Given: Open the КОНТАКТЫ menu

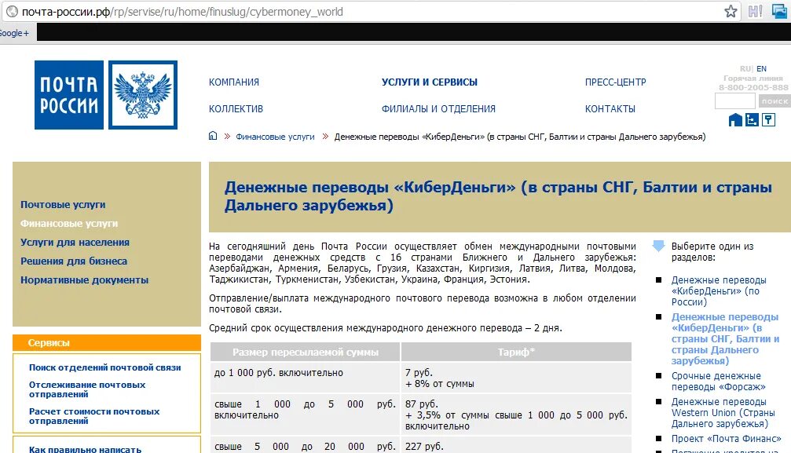Looking at the screenshot, I should tap(610, 109).
